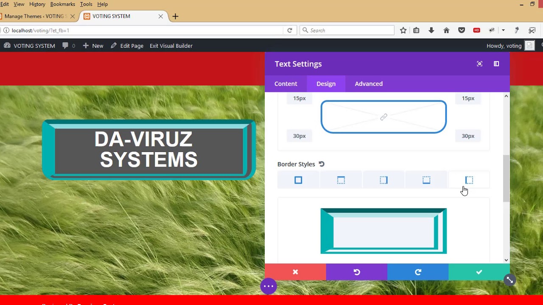Viewport: 543px width, 305px height.
Task: Click the teal border preview box
Action: click(383, 231)
